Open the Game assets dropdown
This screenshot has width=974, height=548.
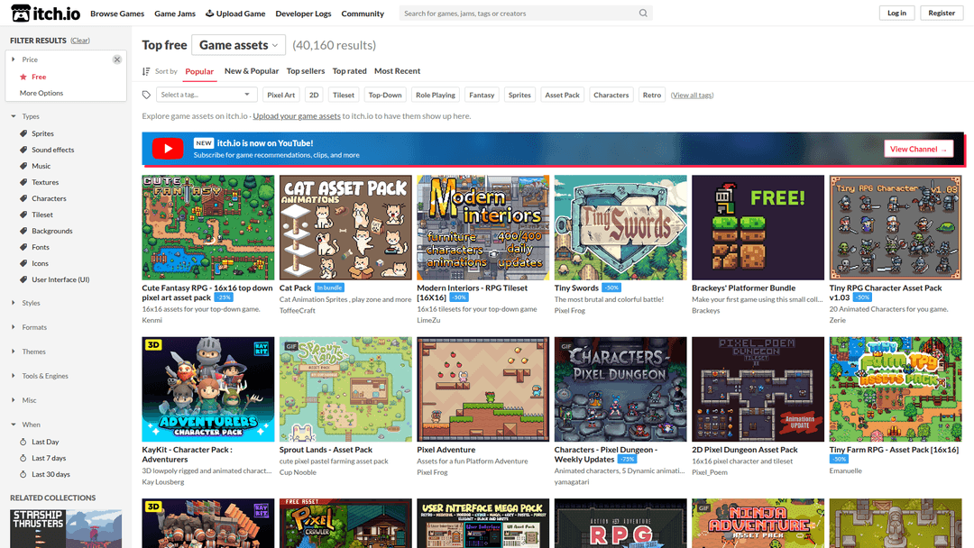click(239, 45)
